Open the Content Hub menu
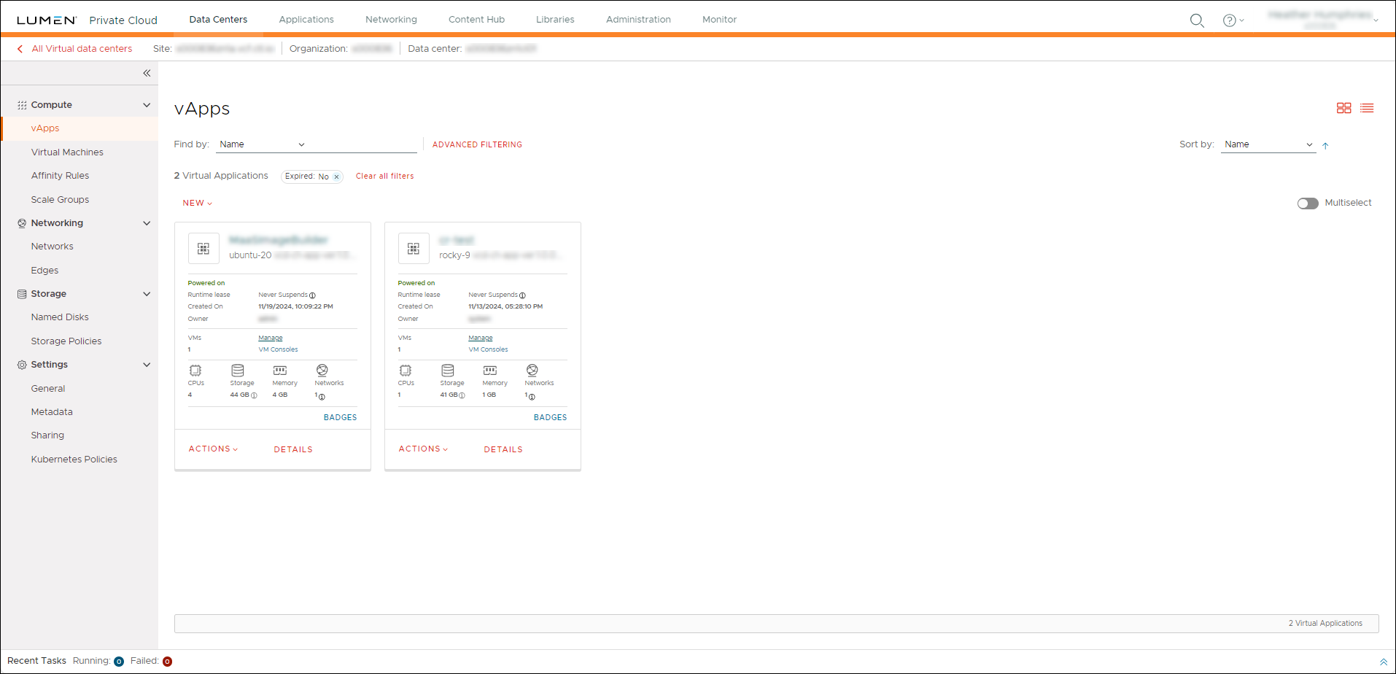This screenshot has height=674, width=1396. click(476, 19)
